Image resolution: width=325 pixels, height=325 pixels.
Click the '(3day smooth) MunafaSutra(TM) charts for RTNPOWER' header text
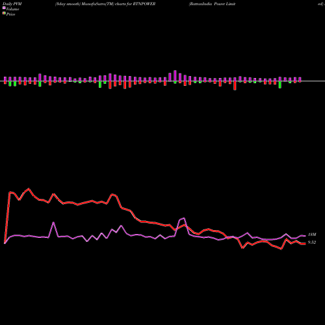(x=105, y=4)
